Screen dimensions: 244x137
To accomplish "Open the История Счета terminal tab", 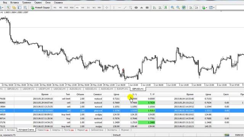I will (x=26, y=130).
